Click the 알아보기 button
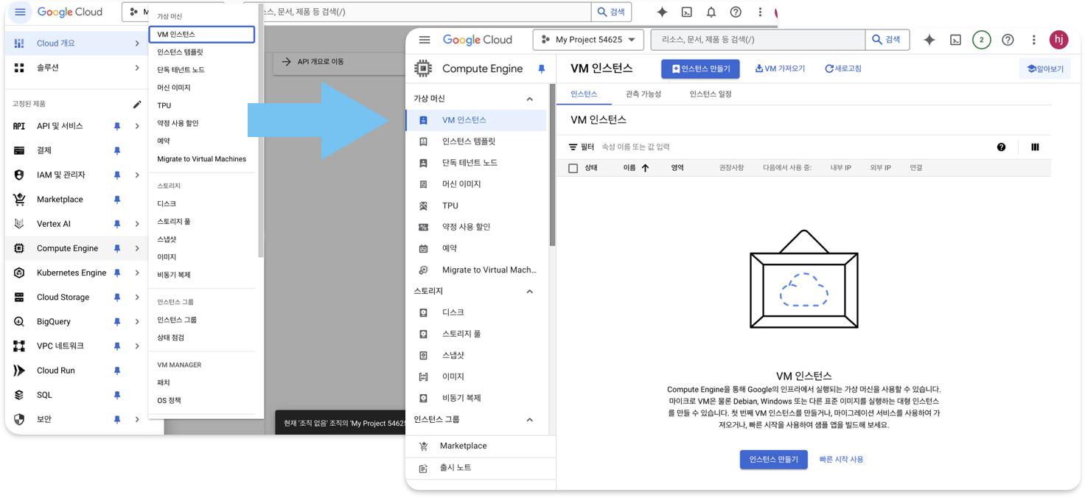Image resolution: width=1085 pixels, height=498 pixels. pyautogui.click(x=1045, y=69)
